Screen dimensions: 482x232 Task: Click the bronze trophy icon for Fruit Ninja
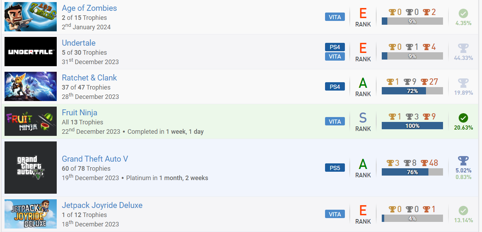click(427, 117)
